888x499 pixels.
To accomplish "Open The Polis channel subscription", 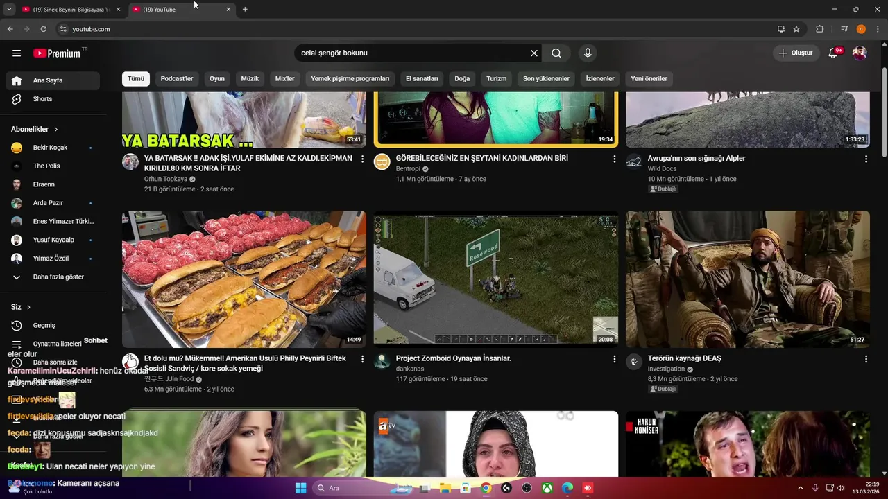I will click(x=53, y=166).
